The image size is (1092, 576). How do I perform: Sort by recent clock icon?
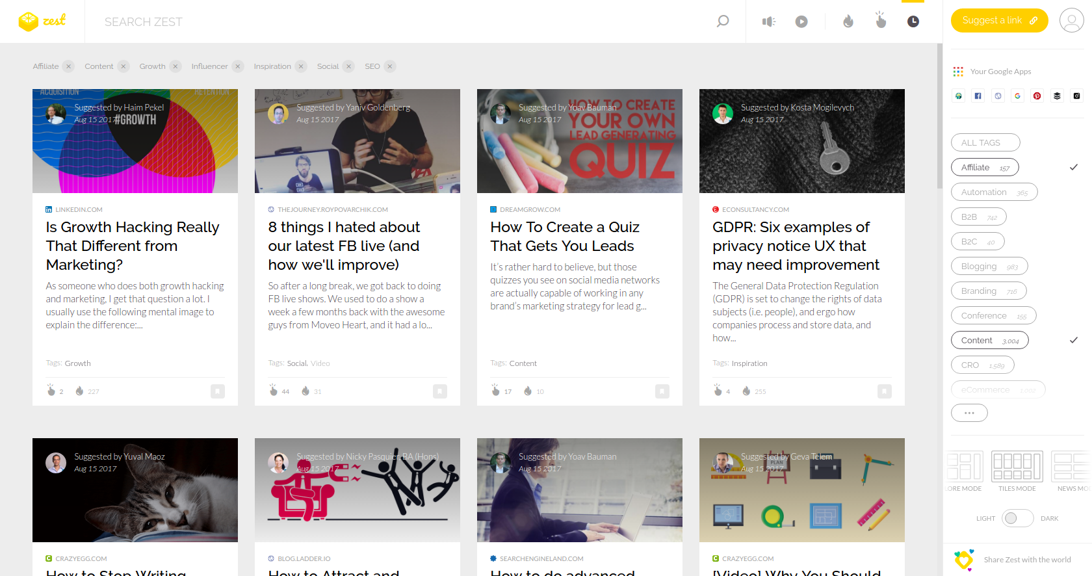[x=913, y=21]
